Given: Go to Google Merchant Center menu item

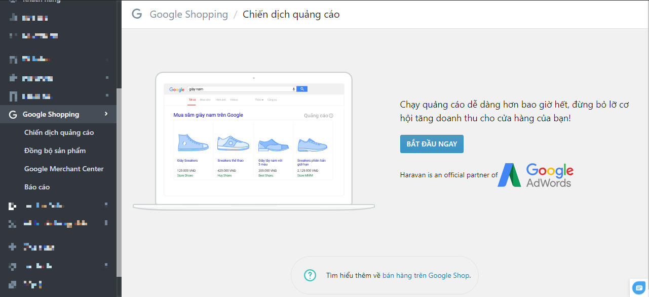Looking at the screenshot, I should (x=64, y=169).
